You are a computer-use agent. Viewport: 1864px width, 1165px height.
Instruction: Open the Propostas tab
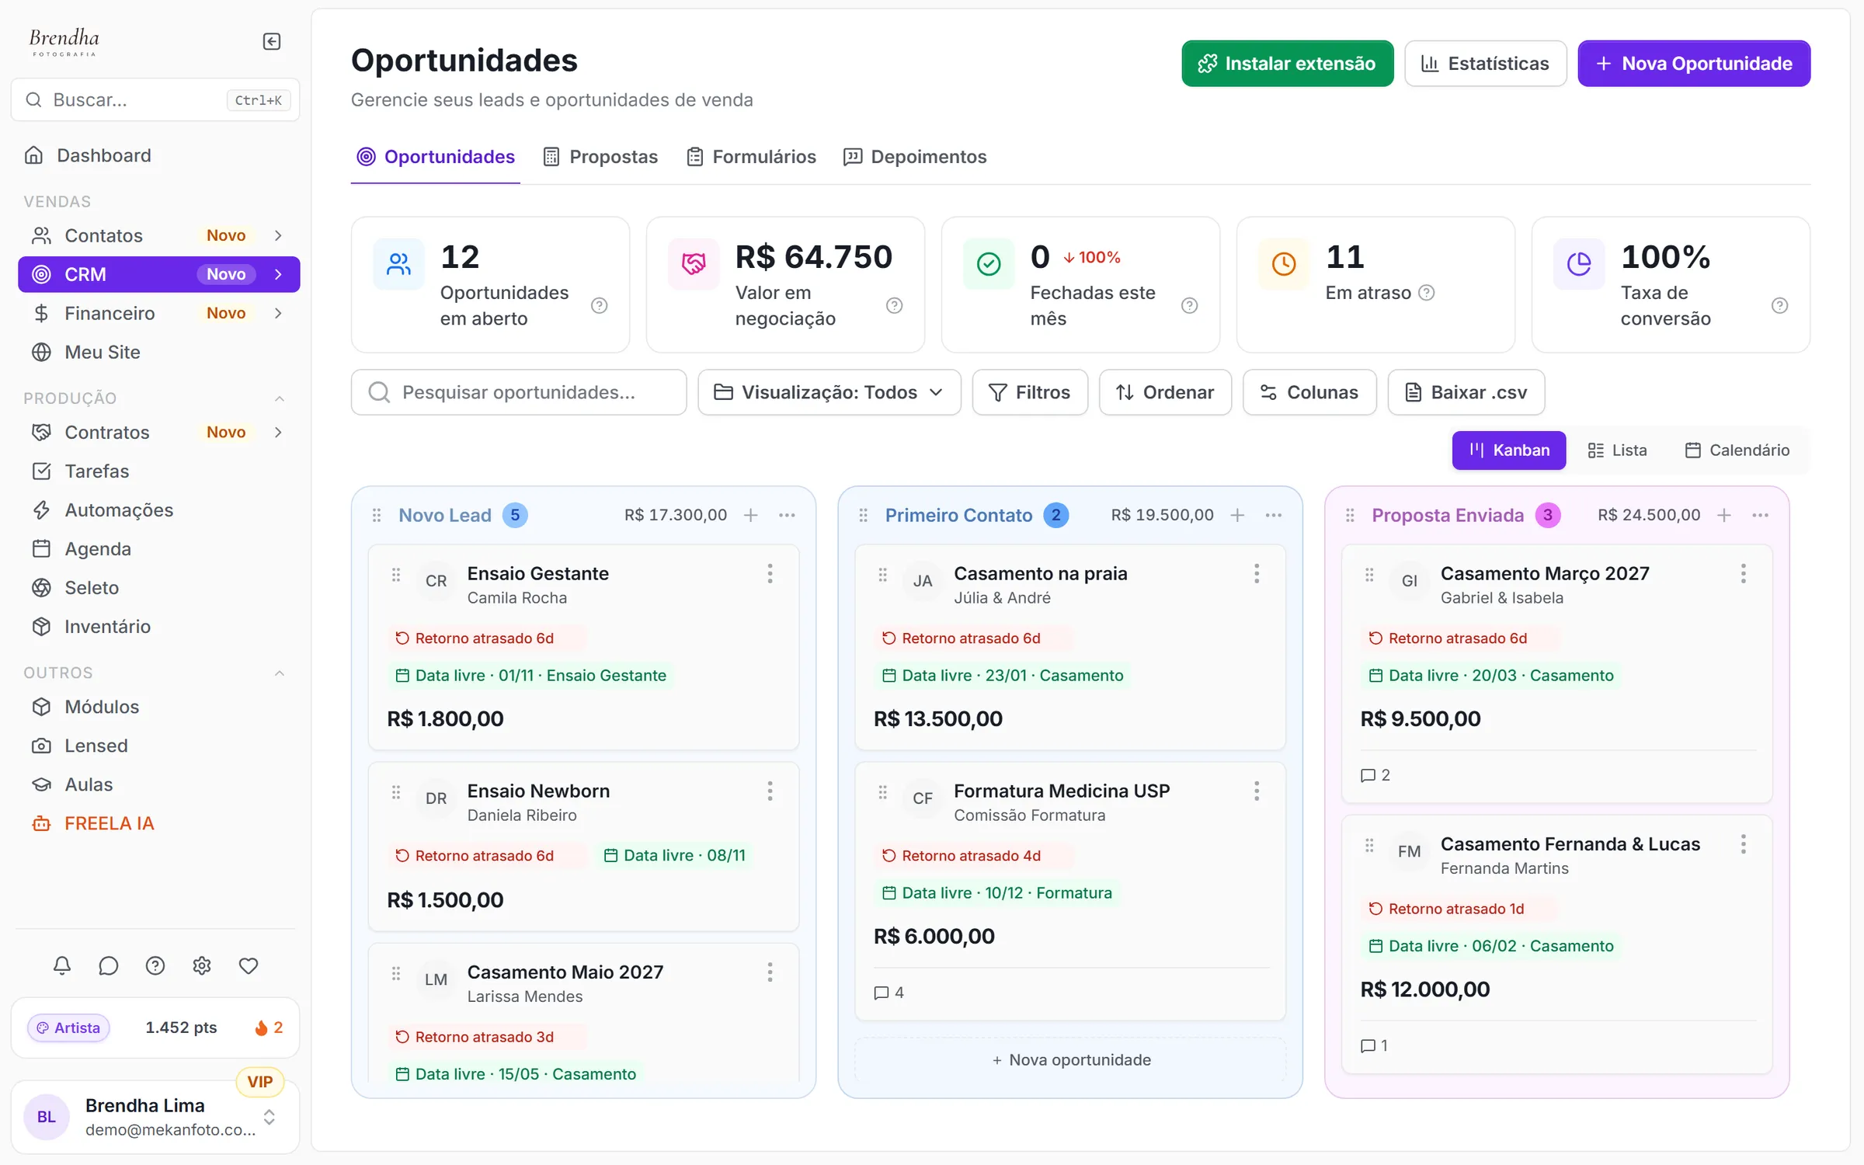point(600,157)
